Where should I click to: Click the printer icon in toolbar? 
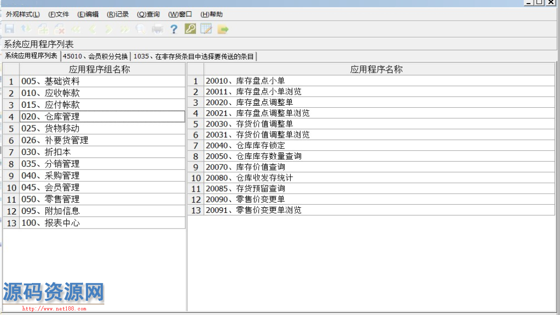[x=157, y=29]
